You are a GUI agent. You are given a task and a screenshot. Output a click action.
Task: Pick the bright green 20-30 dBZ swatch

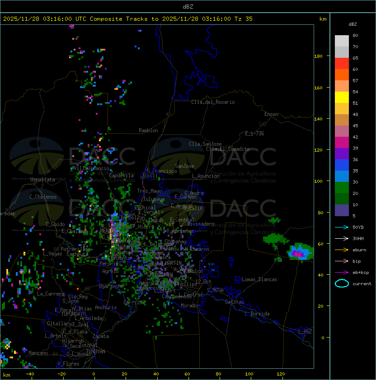click(342, 188)
